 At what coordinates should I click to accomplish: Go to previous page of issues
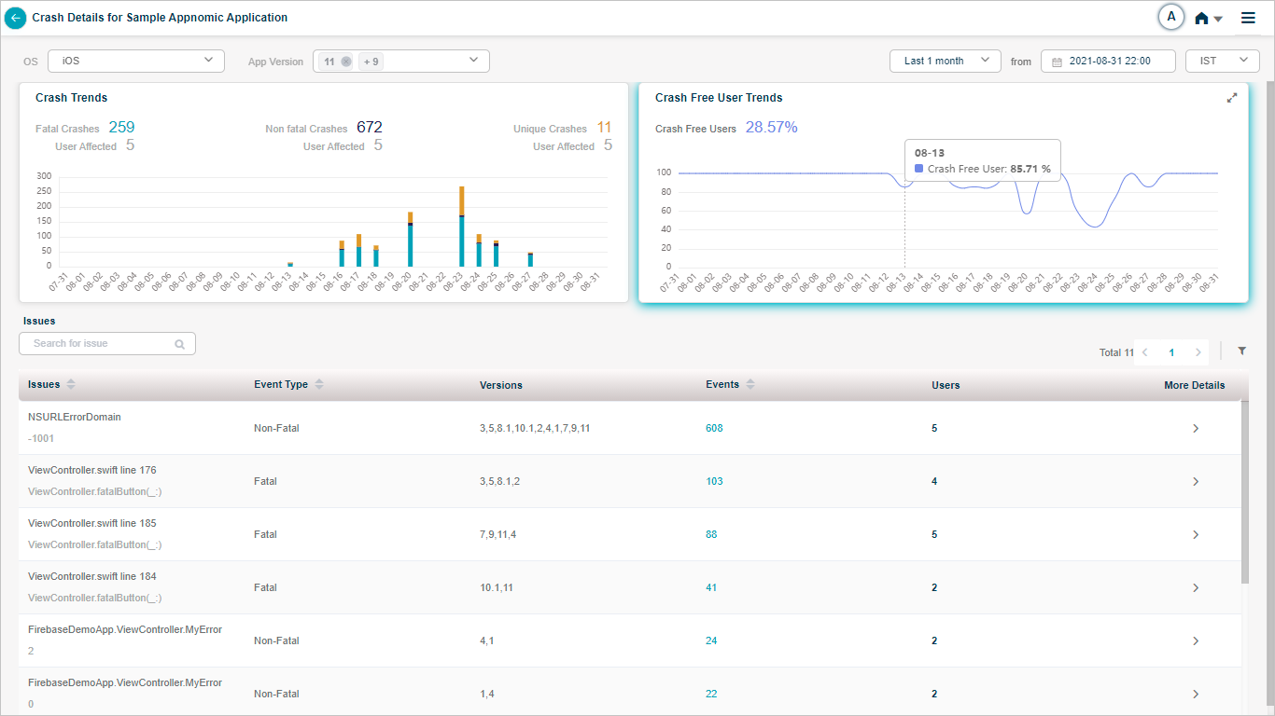point(1145,352)
